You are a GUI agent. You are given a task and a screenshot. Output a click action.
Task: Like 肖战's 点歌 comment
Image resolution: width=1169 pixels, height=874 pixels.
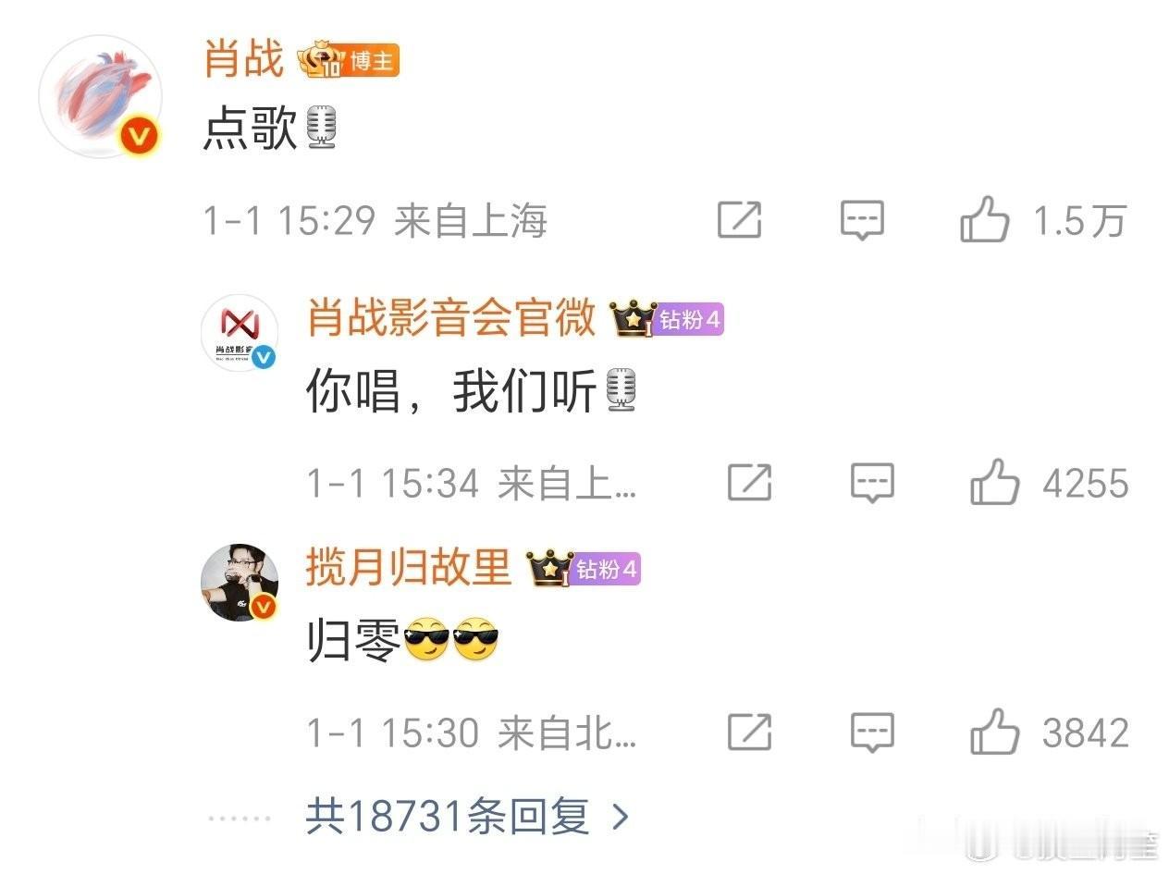[984, 221]
